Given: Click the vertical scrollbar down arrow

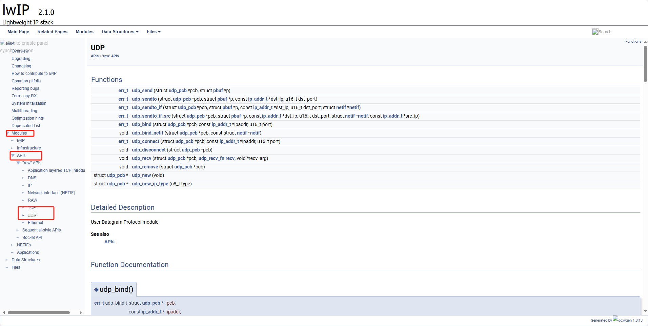Looking at the screenshot, I should pyautogui.click(x=645, y=311).
